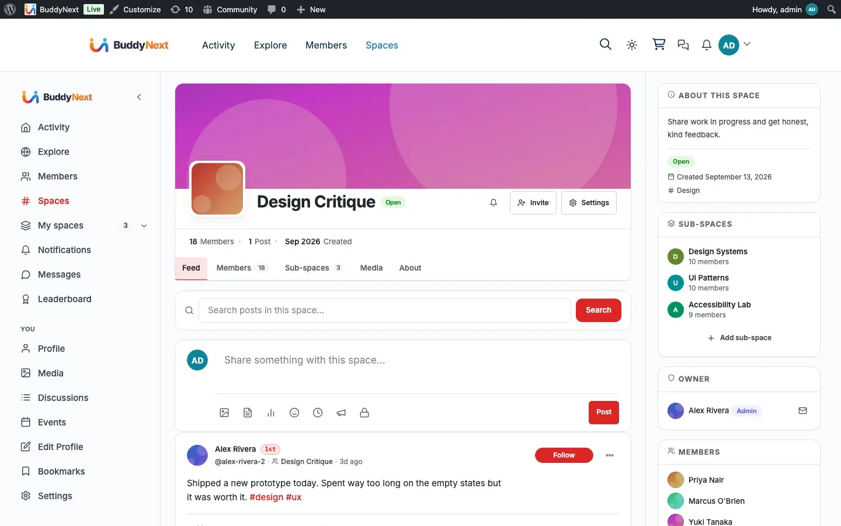Open the emoji picker
Image resolution: width=841 pixels, height=526 pixels.
coord(294,413)
